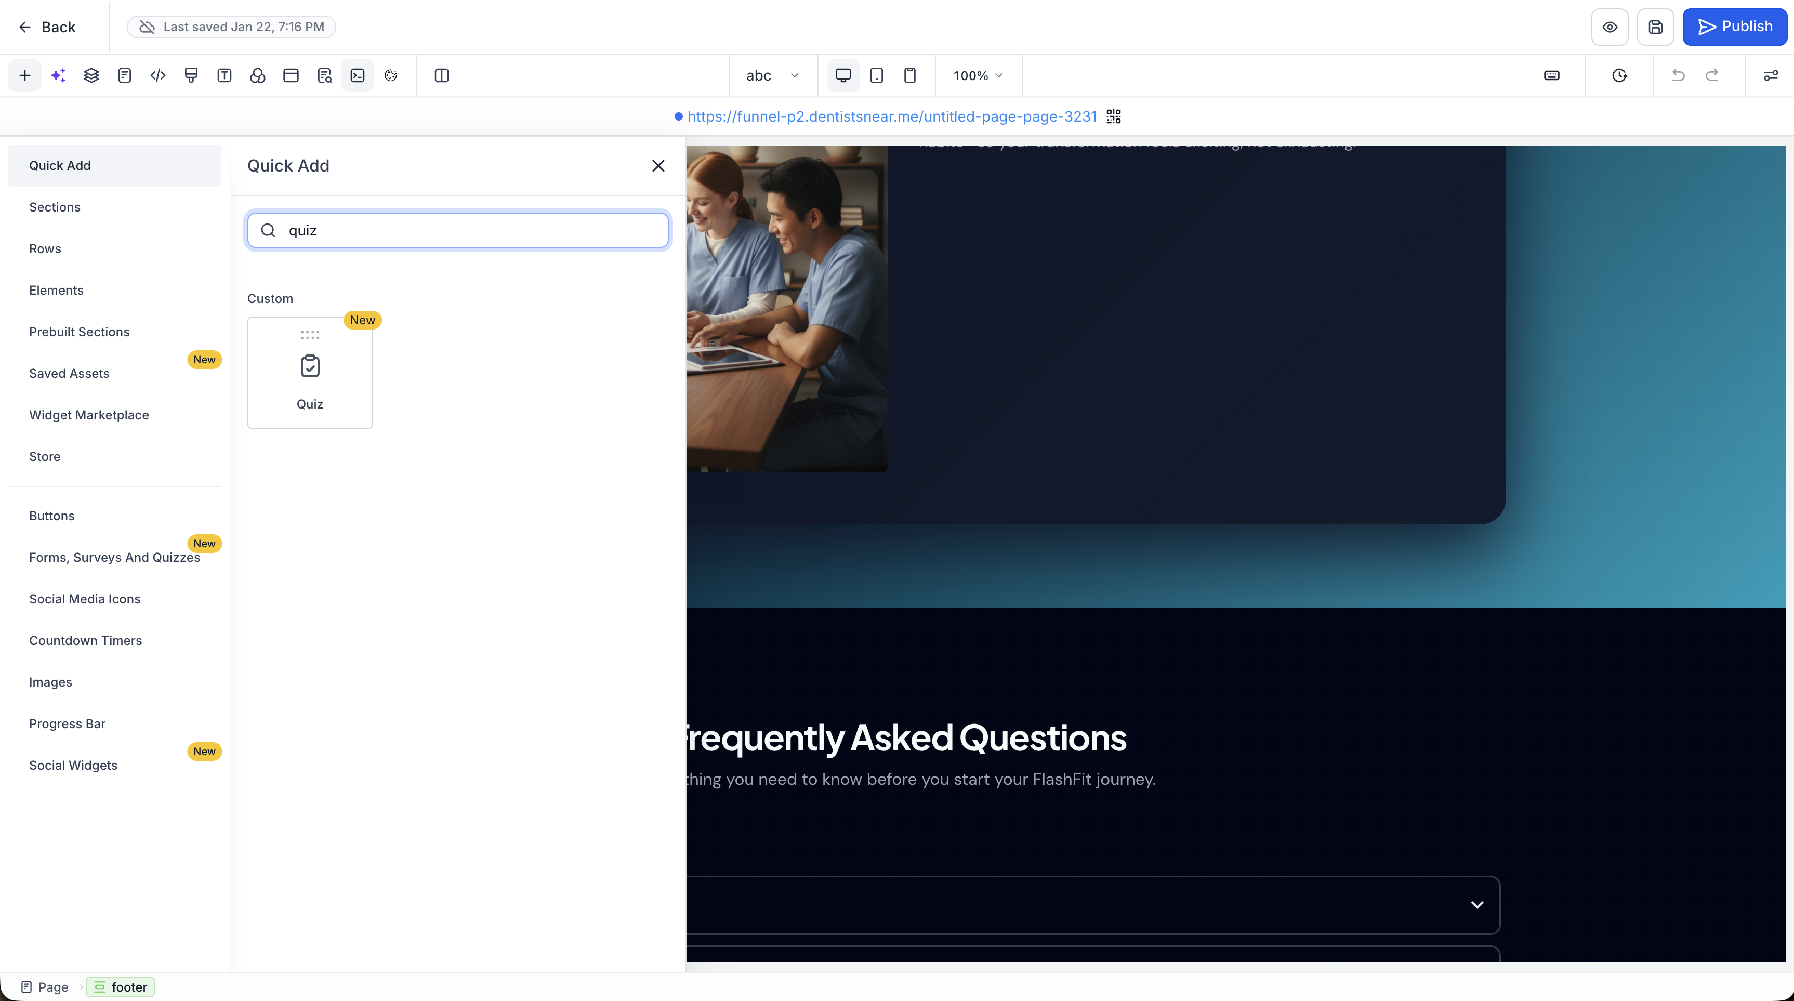
Task: Open the 100% zoom dropdown
Action: (x=978, y=75)
